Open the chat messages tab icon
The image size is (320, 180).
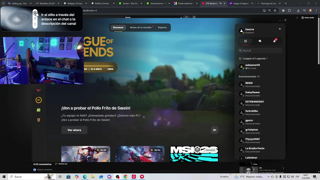(260, 41)
